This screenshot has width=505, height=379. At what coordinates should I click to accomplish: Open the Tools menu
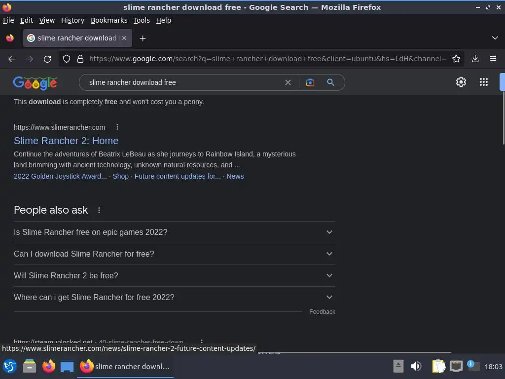tap(142, 20)
